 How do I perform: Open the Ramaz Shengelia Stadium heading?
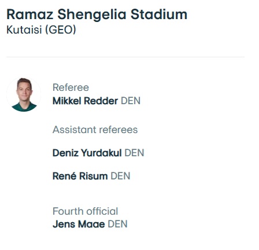(x=97, y=14)
